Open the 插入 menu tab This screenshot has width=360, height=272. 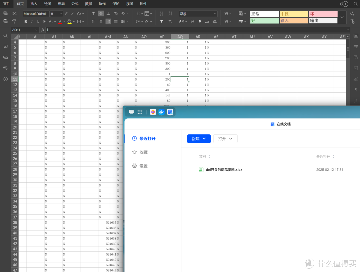click(x=34, y=4)
